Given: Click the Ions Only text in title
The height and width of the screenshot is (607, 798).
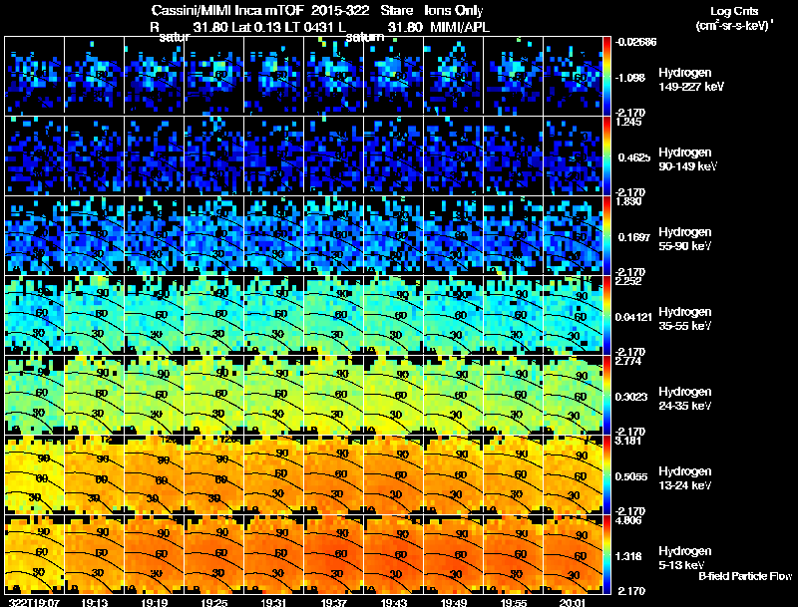Looking at the screenshot, I should tap(454, 11).
